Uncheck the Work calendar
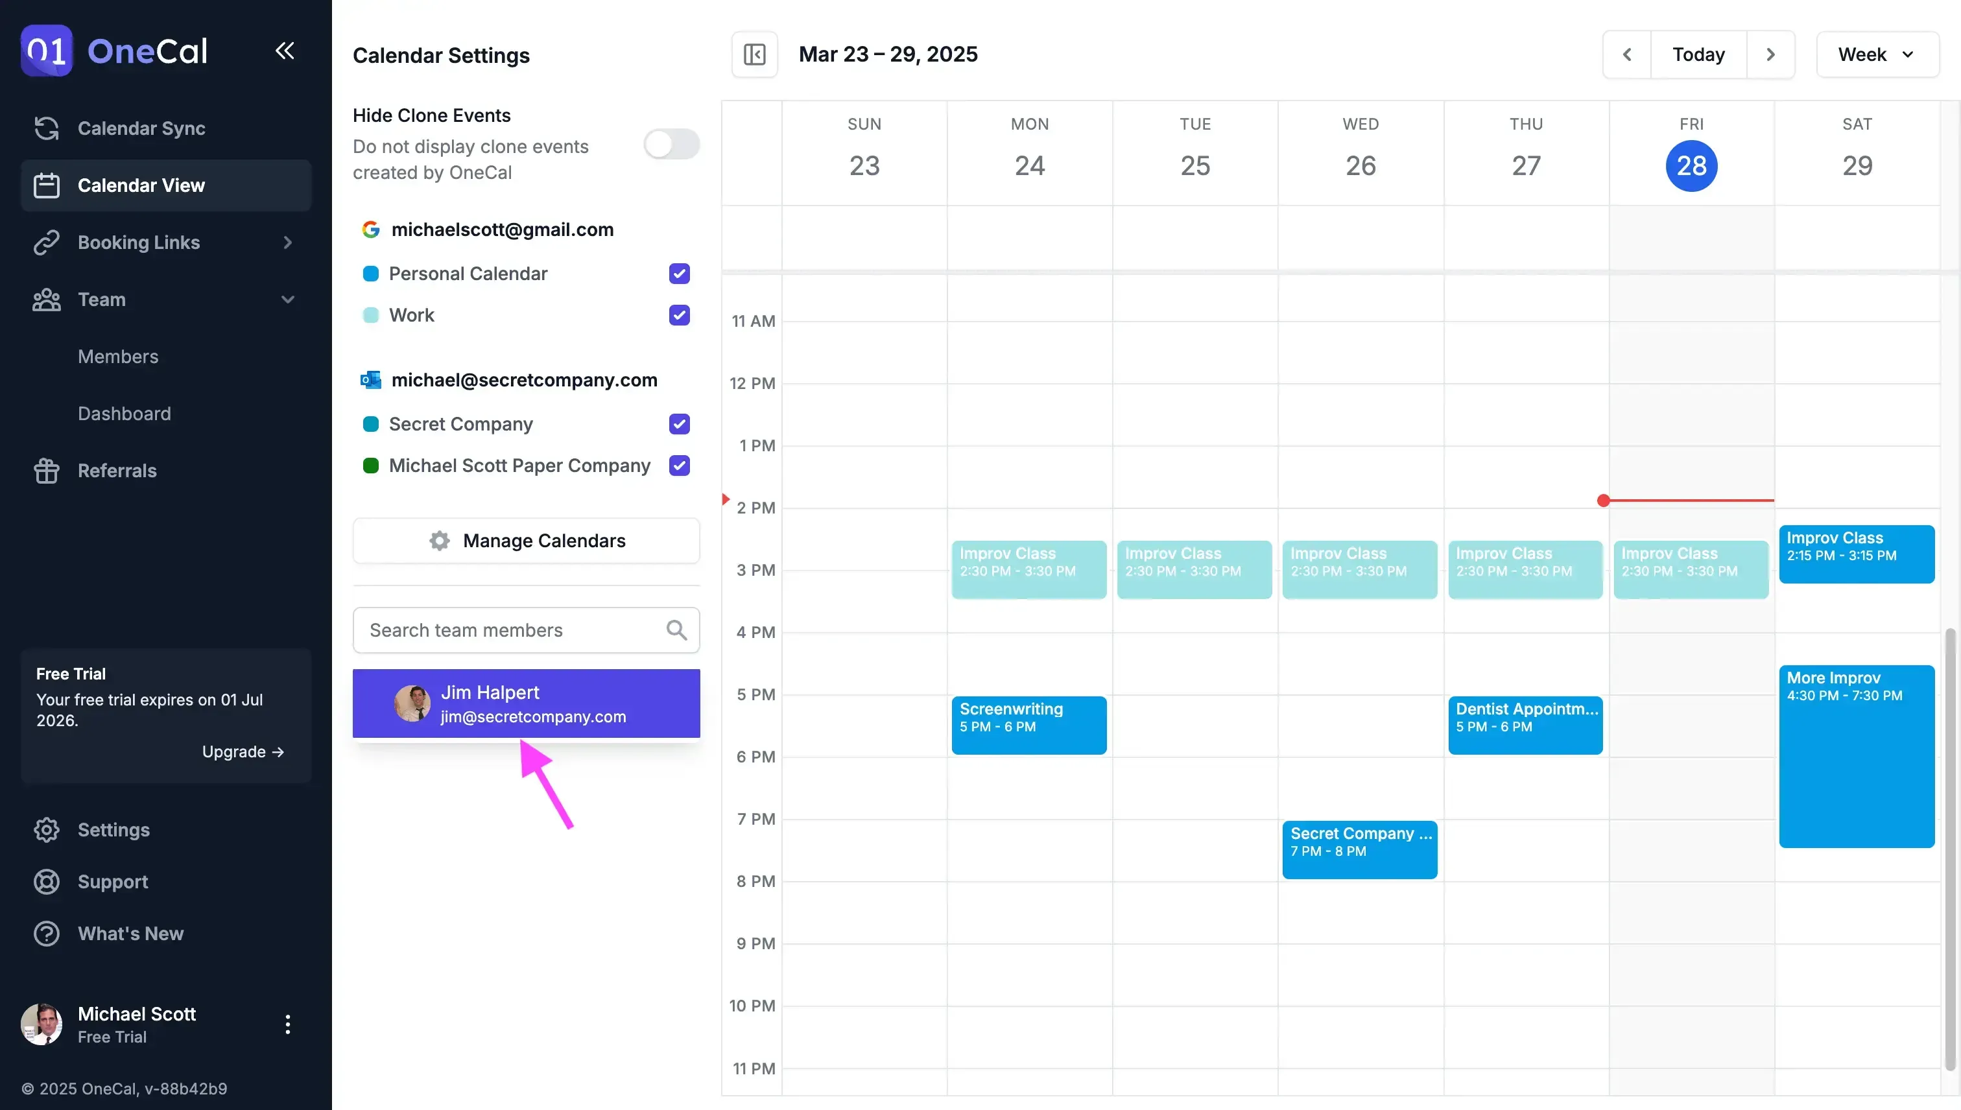This screenshot has width=1961, height=1110. tap(678, 315)
